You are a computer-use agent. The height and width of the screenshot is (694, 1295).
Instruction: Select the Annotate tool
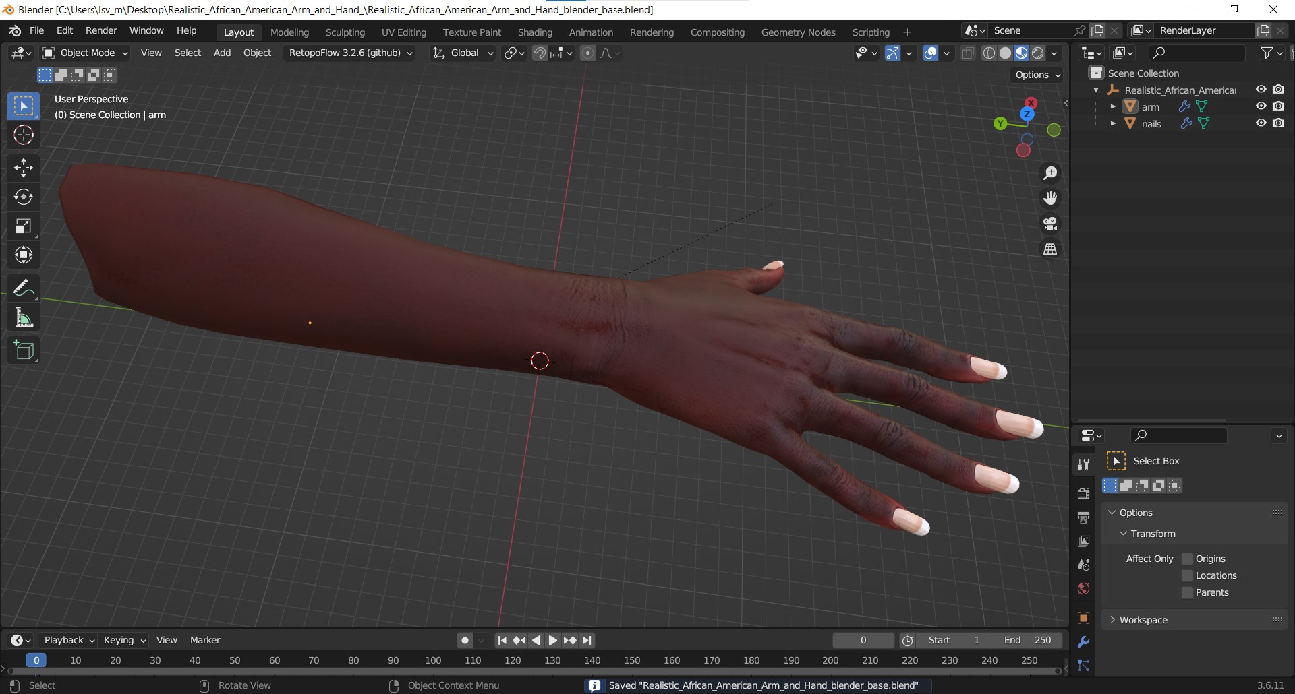[24, 288]
